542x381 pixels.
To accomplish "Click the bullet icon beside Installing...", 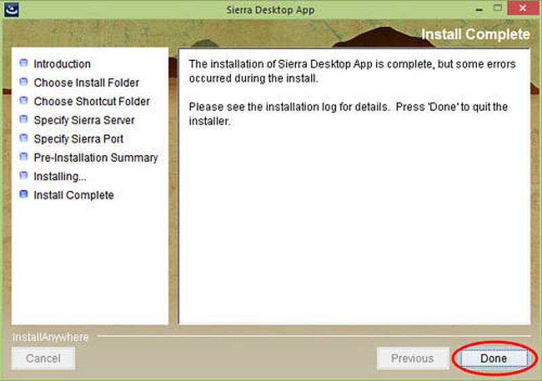I will point(24,176).
